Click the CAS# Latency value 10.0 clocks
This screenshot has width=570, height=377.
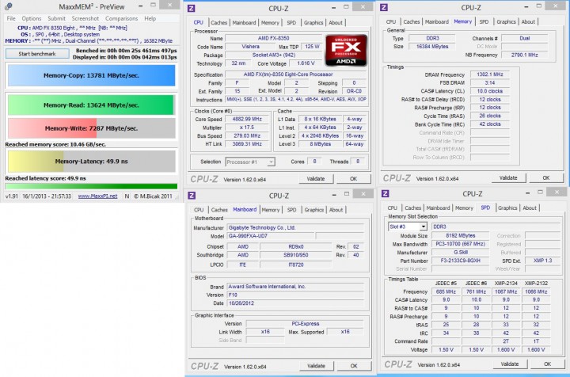490,91
